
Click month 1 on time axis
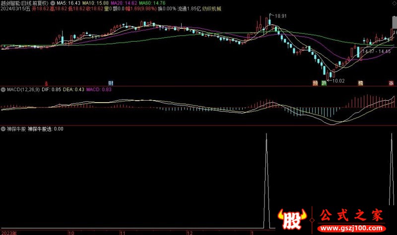[x=252, y=233]
